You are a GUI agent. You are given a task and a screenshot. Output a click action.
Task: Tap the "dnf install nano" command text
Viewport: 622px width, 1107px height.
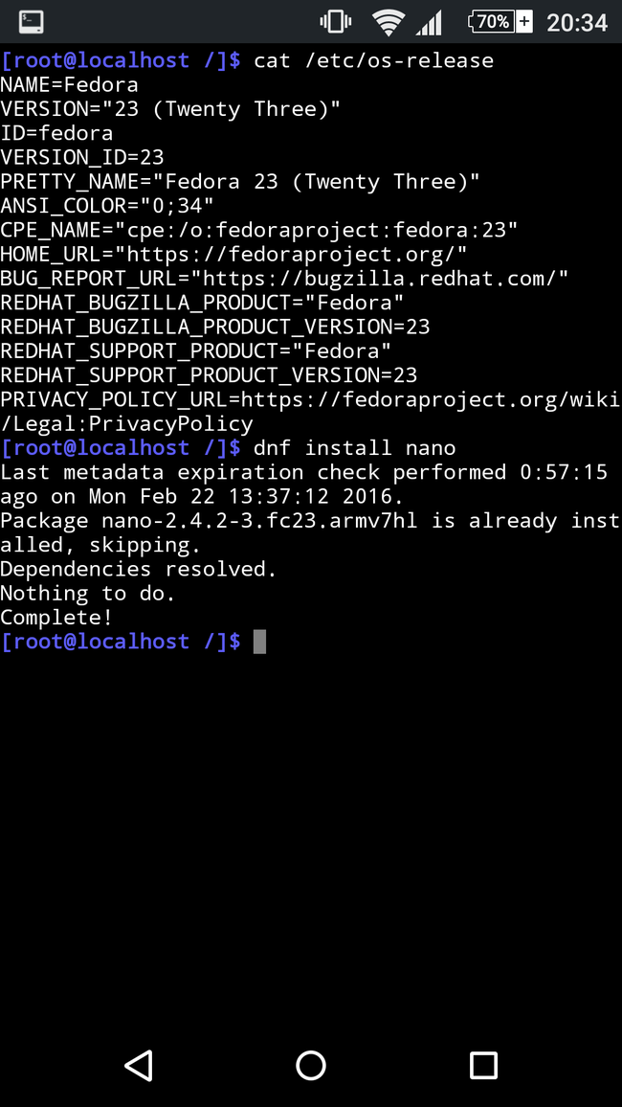click(x=354, y=448)
